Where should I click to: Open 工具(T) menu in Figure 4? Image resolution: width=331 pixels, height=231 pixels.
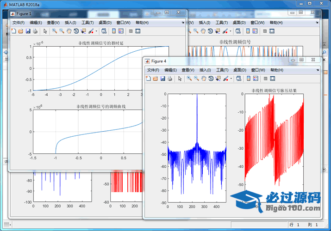(222, 70)
